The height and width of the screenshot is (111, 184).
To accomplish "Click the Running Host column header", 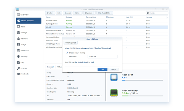I will (95, 17).
